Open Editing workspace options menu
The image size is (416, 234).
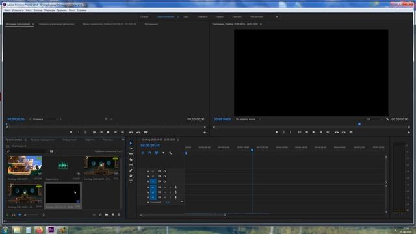pyautogui.click(x=178, y=17)
